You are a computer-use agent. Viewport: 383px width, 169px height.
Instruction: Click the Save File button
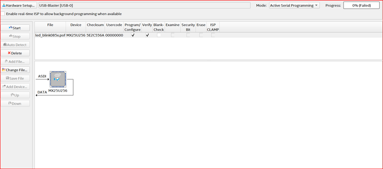[15, 78]
